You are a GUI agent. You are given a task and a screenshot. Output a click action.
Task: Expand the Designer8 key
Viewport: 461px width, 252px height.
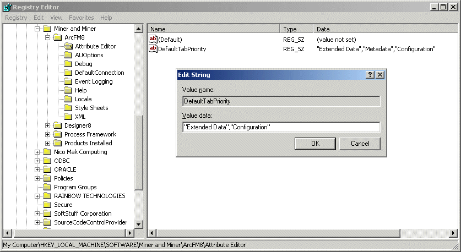pyautogui.click(x=48, y=125)
